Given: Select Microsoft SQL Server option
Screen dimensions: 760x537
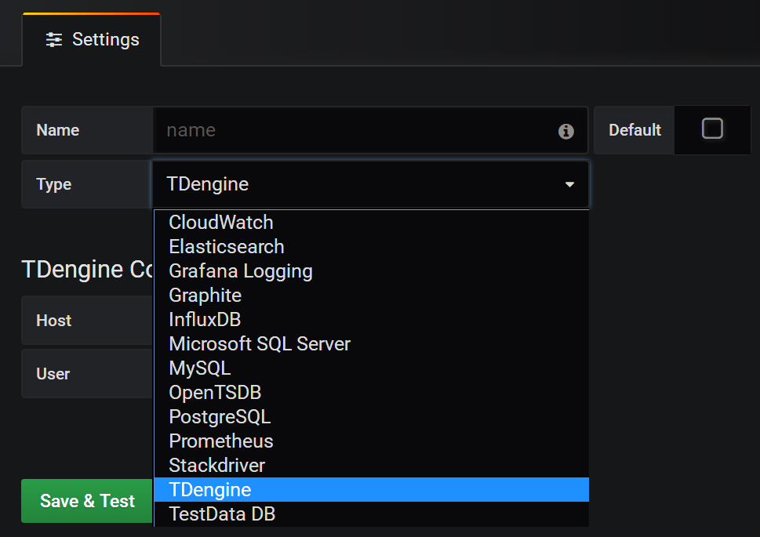Looking at the screenshot, I should (260, 344).
